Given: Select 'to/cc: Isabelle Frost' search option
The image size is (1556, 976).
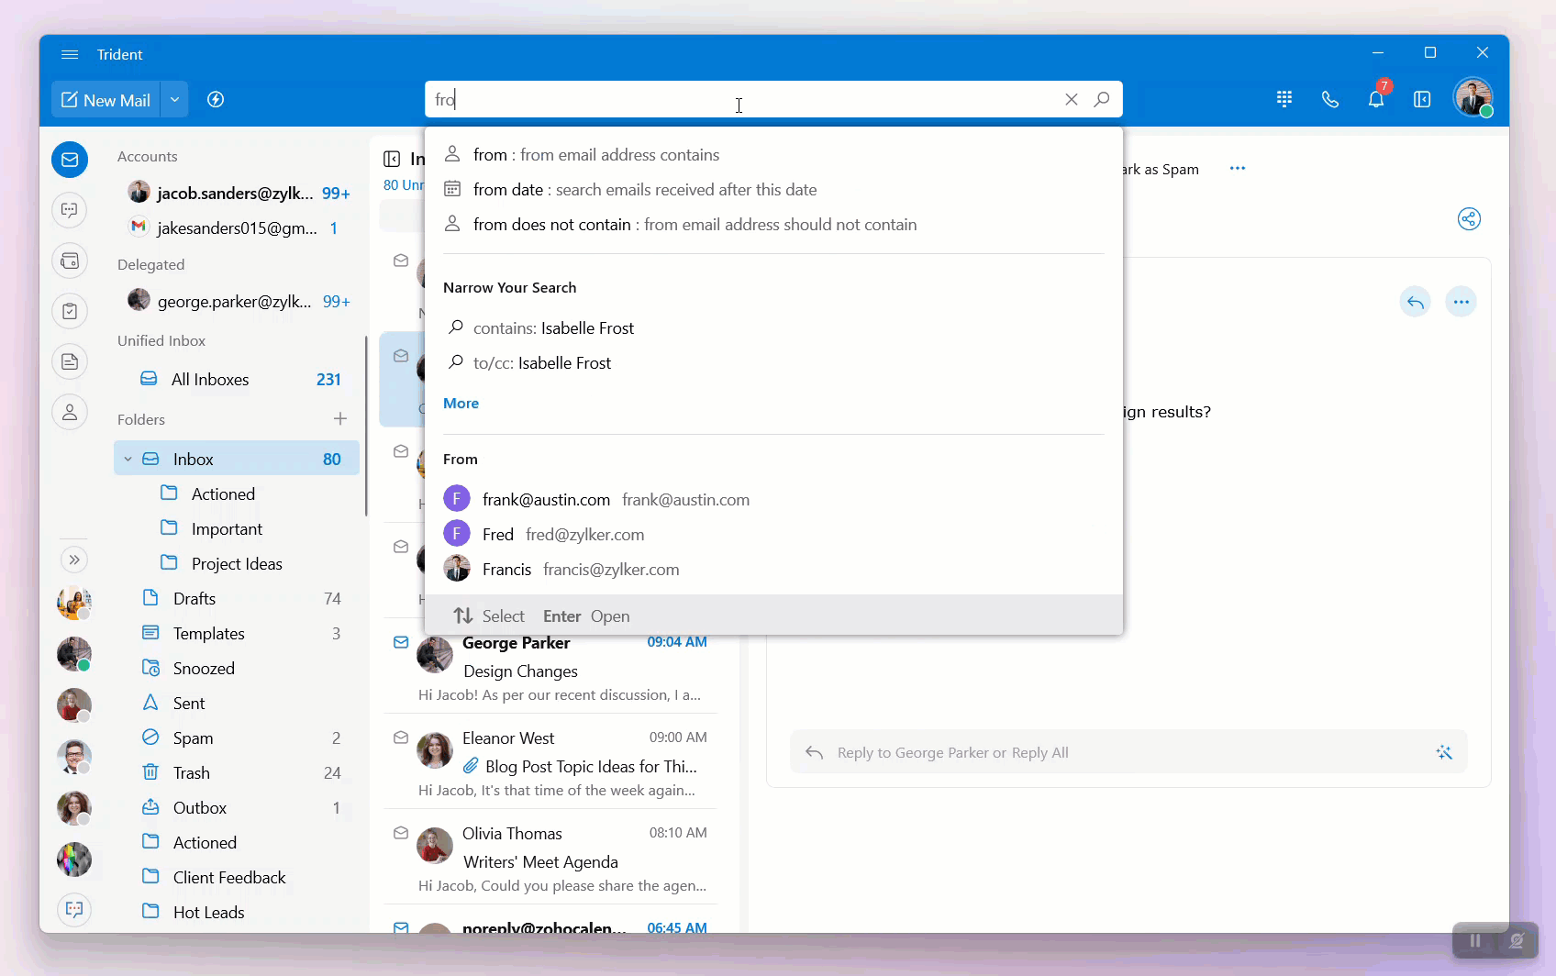Looking at the screenshot, I should pyautogui.click(x=773, y=363).
